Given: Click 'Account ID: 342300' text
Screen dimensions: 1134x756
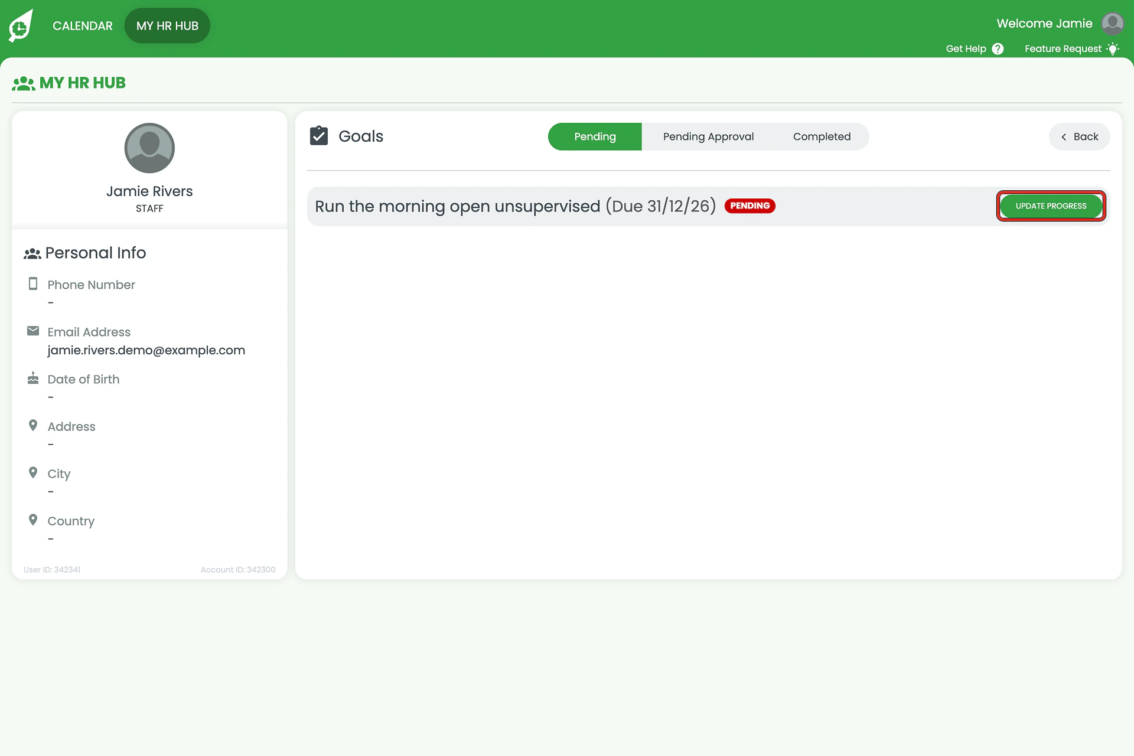Looking at the screenshot, I should (238, 570).
